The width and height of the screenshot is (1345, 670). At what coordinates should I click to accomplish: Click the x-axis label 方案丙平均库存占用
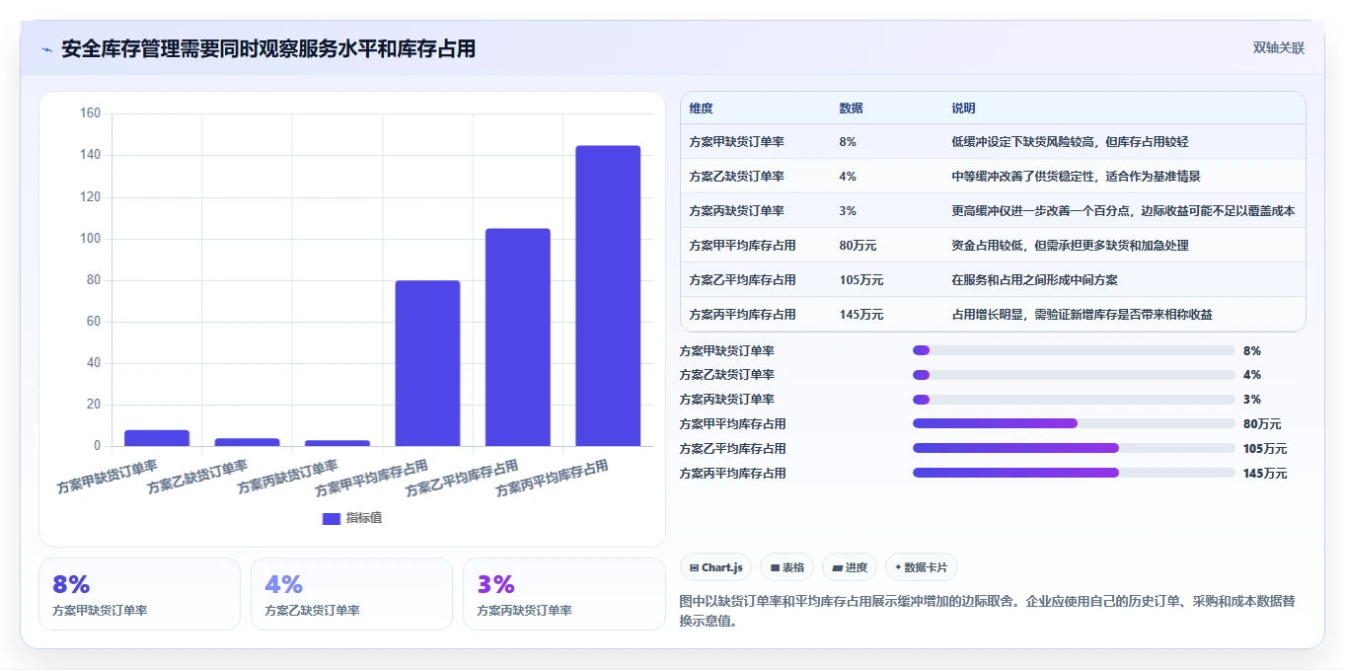[553, 478]
